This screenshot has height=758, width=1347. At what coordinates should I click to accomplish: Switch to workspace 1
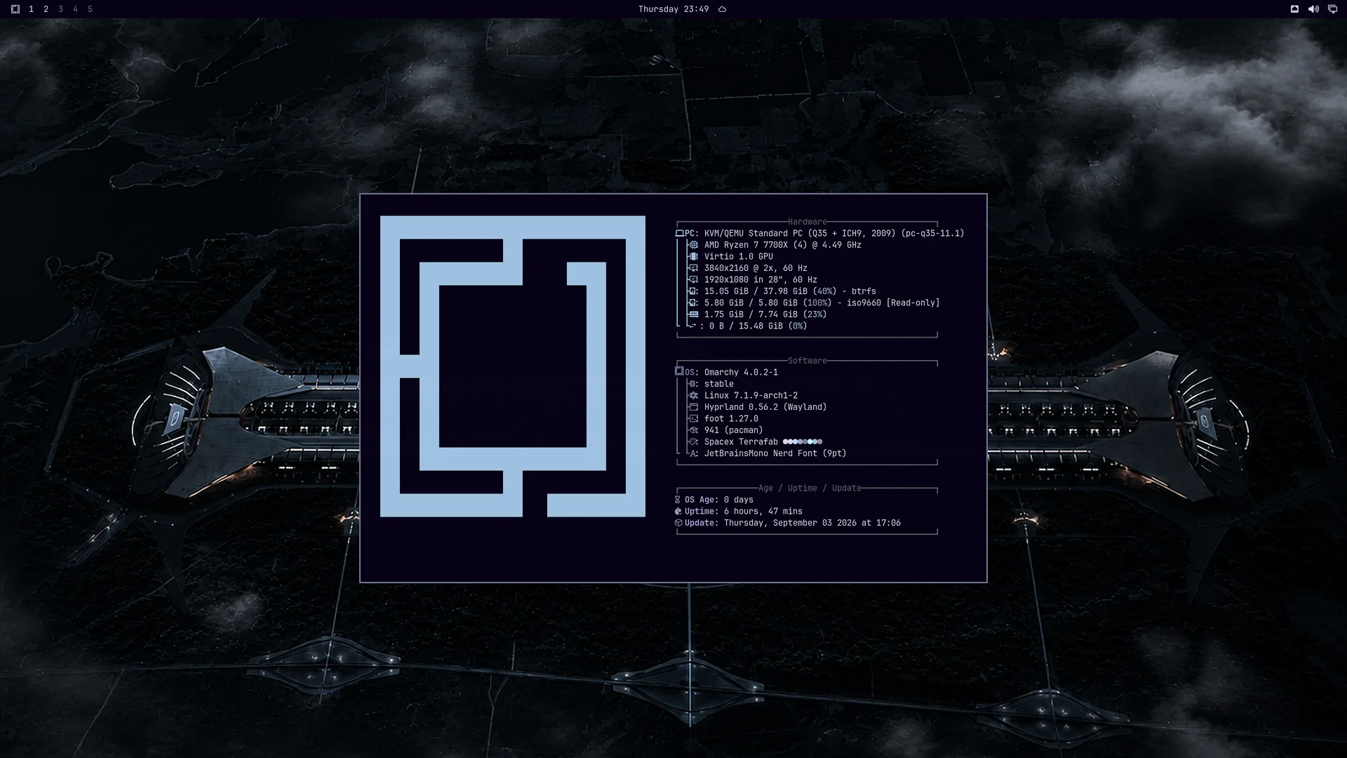tap(31, 9)
